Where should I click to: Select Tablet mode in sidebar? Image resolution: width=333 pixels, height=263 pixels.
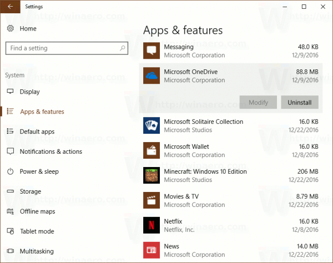click(37, 231)
